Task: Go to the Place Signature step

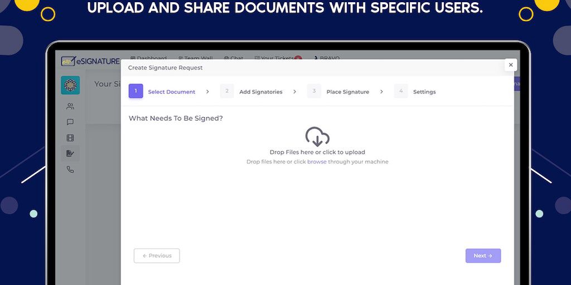Action: [348, 92]
